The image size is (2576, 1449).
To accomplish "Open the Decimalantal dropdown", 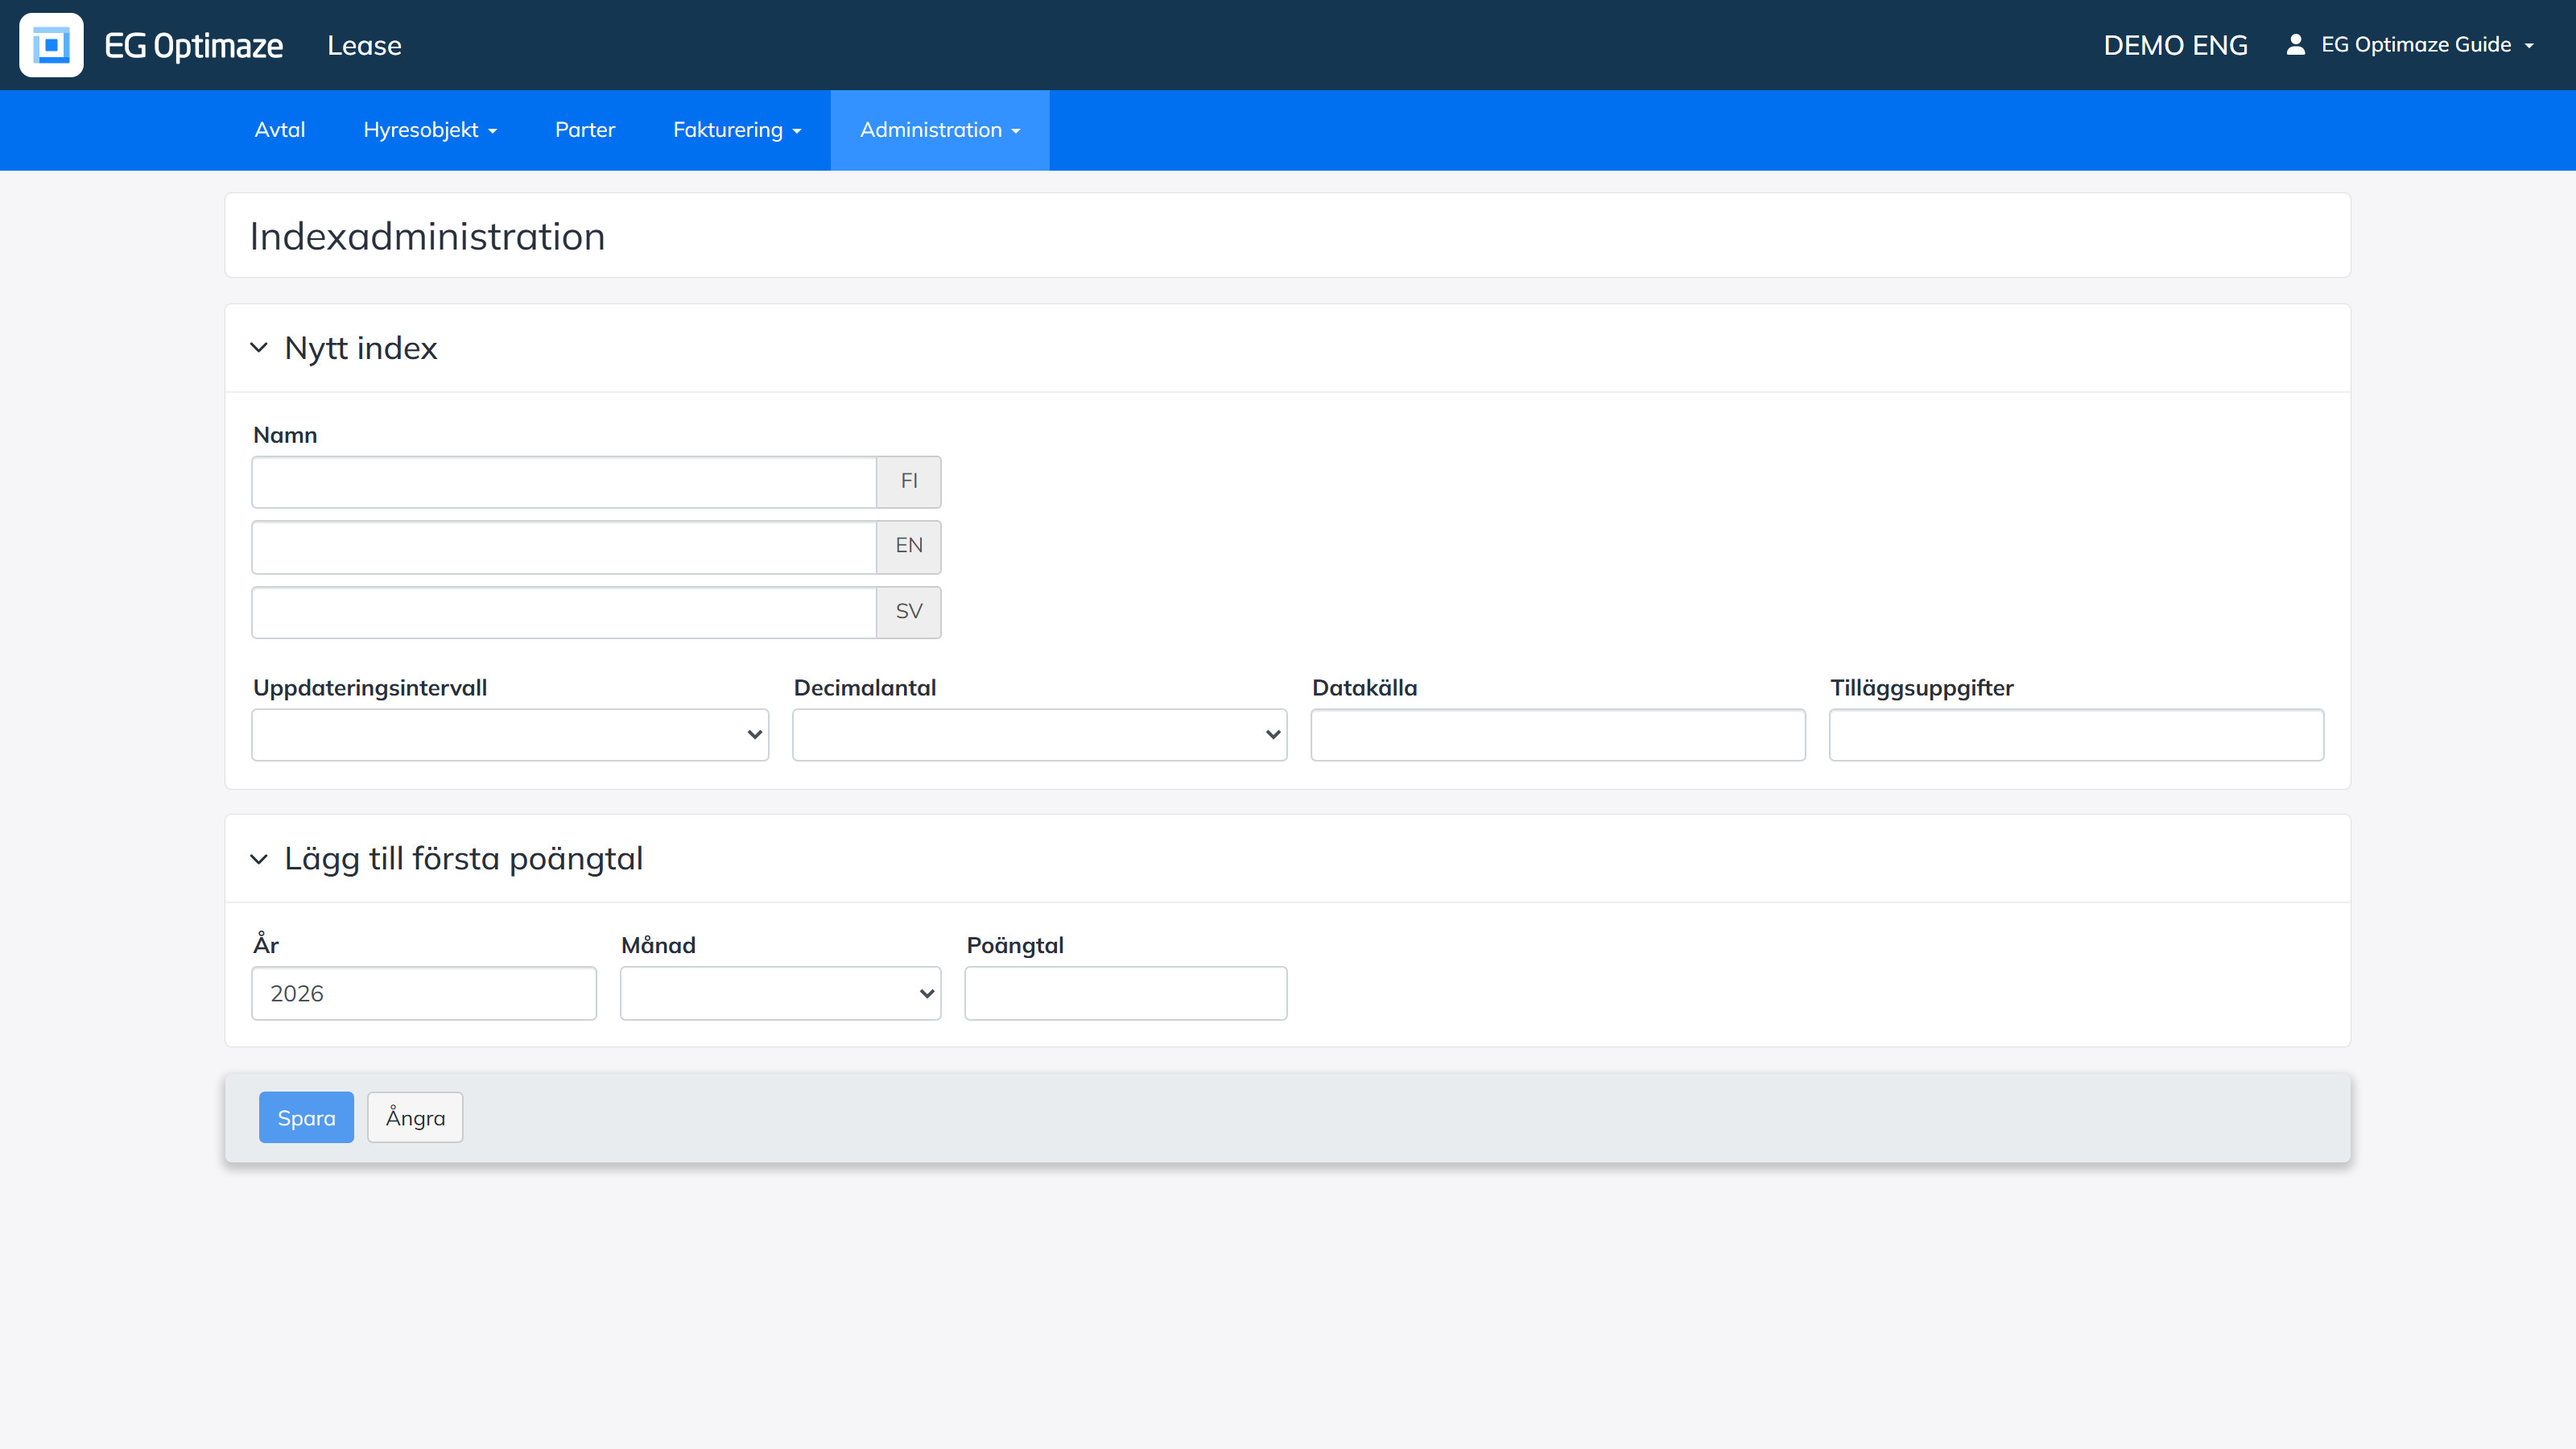I will (1040, 735).
